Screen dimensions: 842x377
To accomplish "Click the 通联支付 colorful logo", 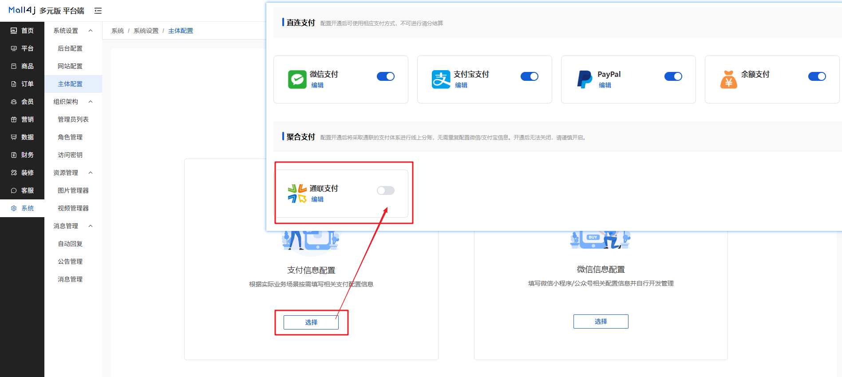I will pos(297,194).
